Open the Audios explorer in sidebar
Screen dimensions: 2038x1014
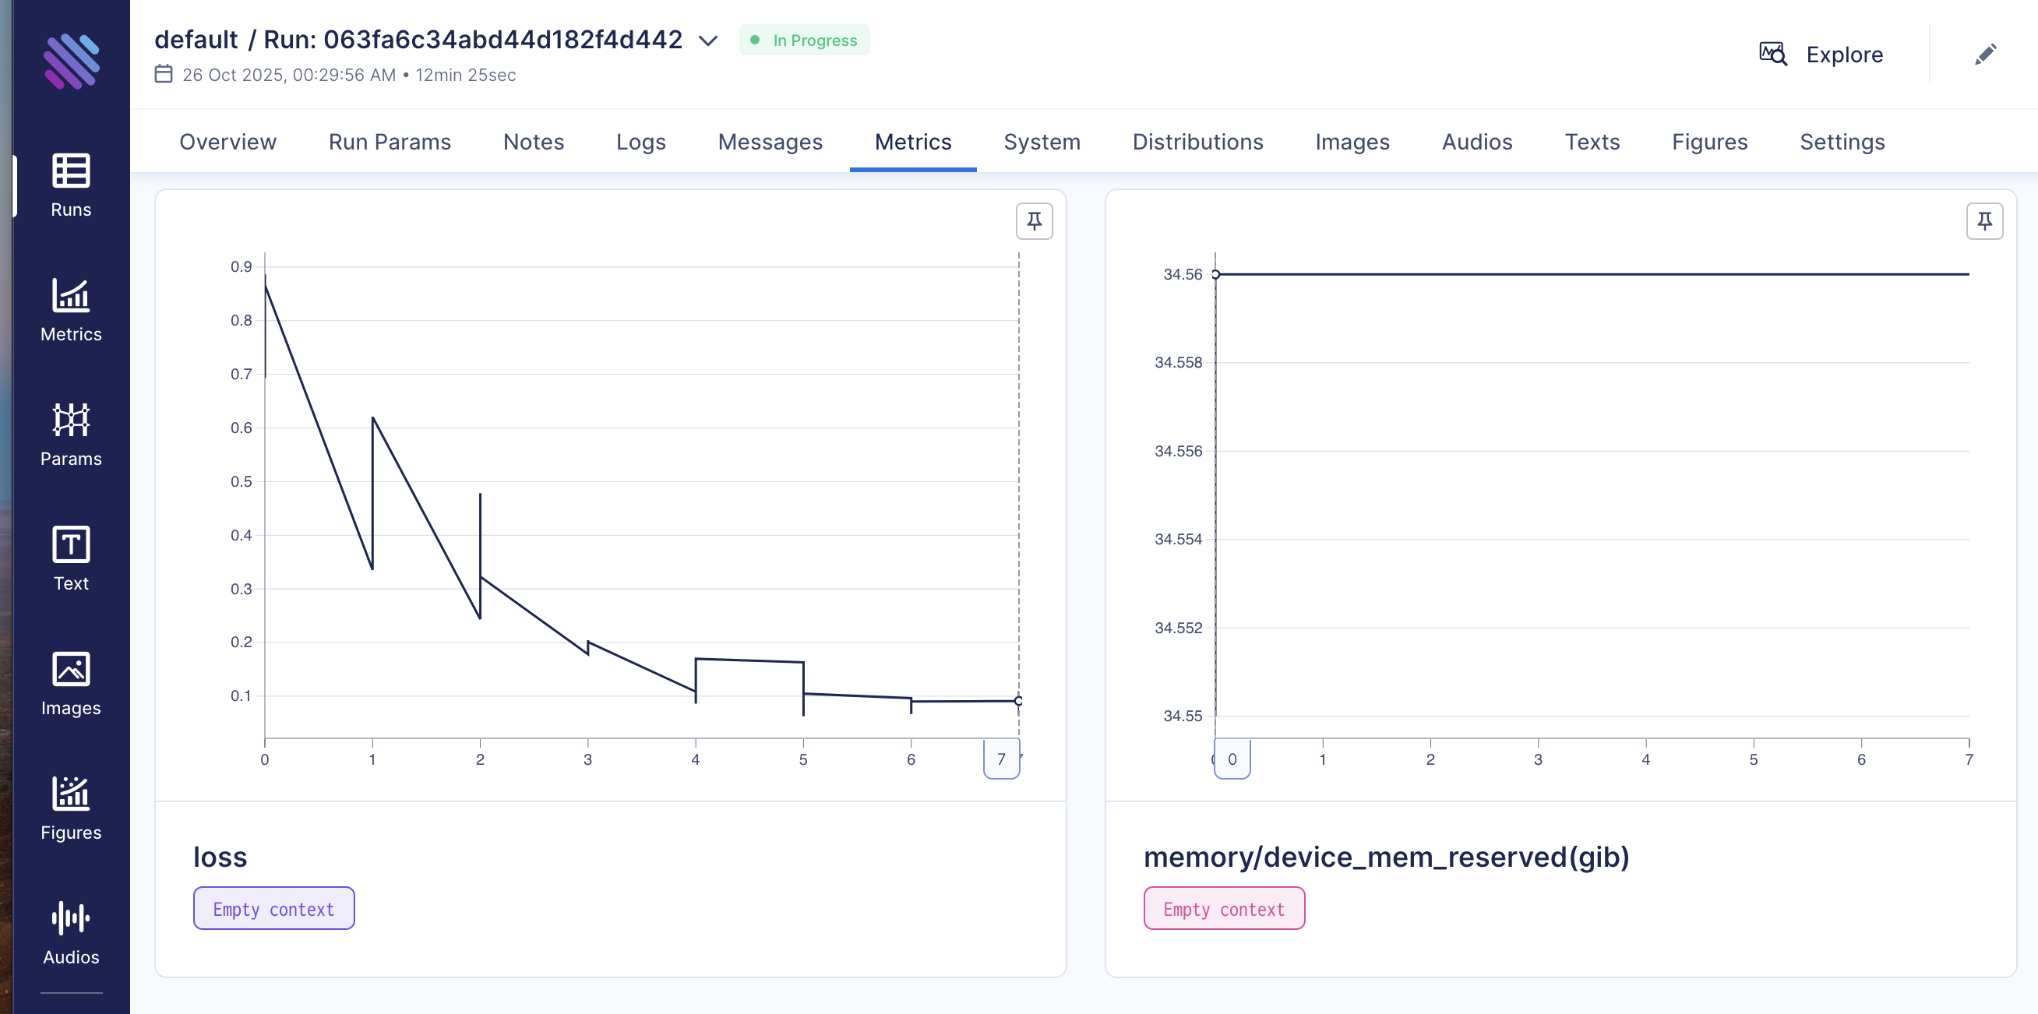click(x=71, y=932)
